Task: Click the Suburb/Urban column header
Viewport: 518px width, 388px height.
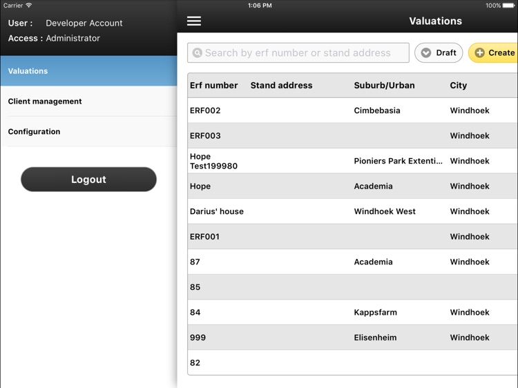Action: tap(384, 86)
